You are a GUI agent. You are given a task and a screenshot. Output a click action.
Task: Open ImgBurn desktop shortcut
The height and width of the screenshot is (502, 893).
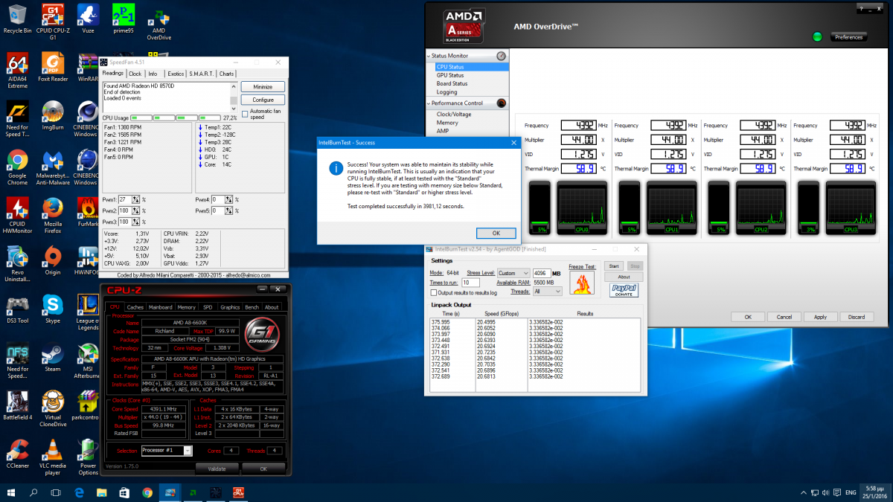coord(53,115)
